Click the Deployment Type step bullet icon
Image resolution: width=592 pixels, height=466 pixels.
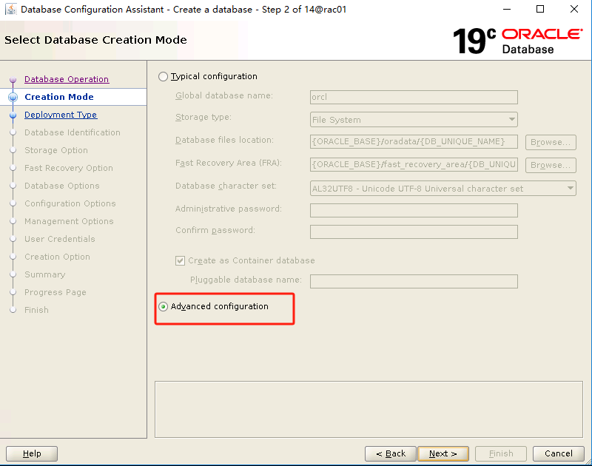point(13,115)
